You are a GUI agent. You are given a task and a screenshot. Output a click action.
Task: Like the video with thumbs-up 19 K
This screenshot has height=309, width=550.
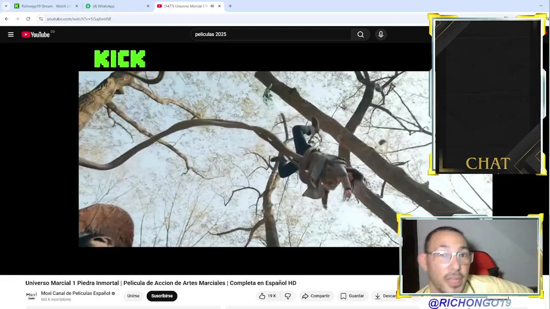(x=267, y=296)
